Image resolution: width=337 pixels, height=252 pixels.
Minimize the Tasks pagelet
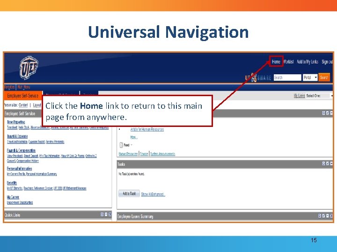coord(331,163)
